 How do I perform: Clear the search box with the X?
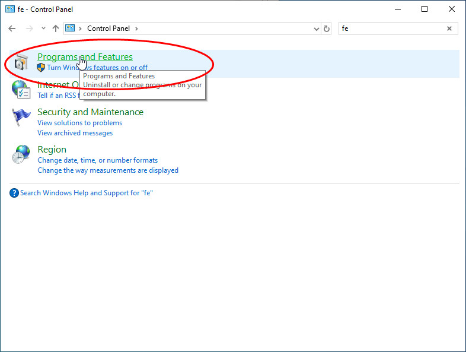point(449,28)
